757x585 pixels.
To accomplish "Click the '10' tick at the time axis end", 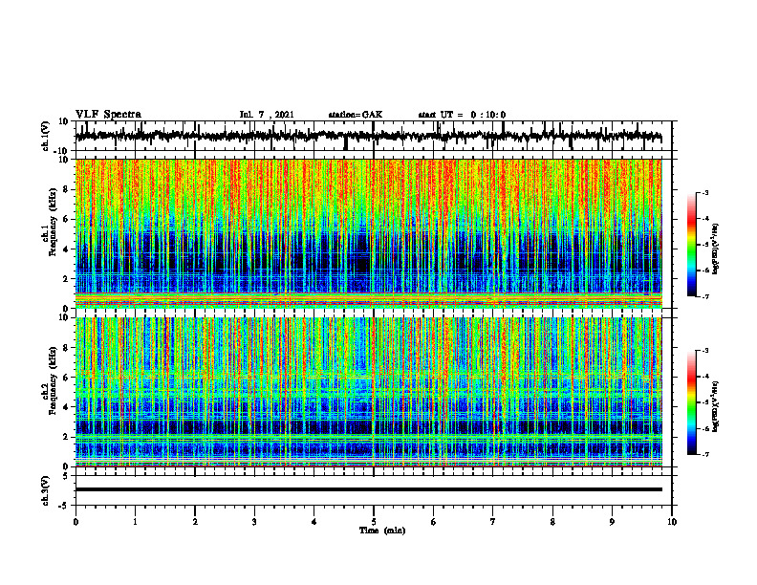I will point(672,522).
